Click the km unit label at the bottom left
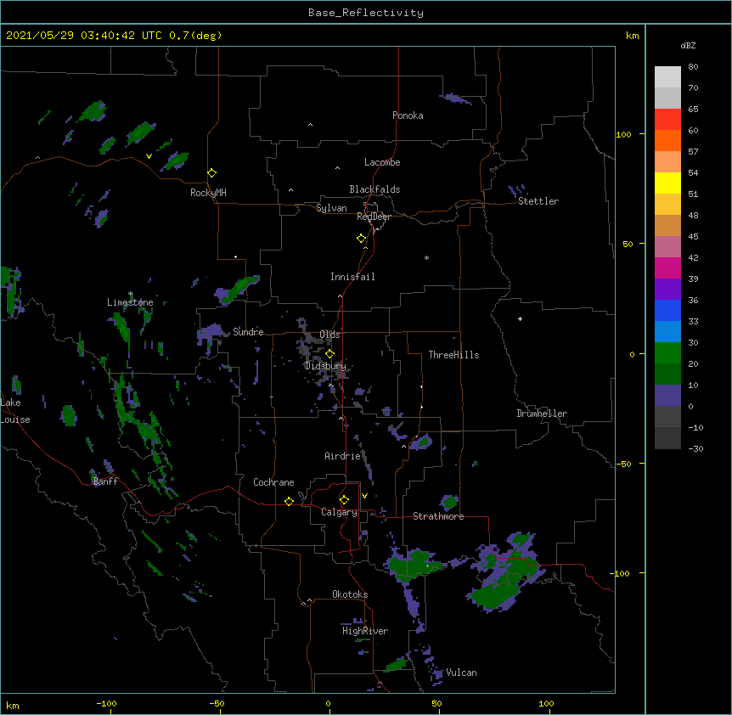Viewport: 732px width, 715px height. tap(13, 705)
